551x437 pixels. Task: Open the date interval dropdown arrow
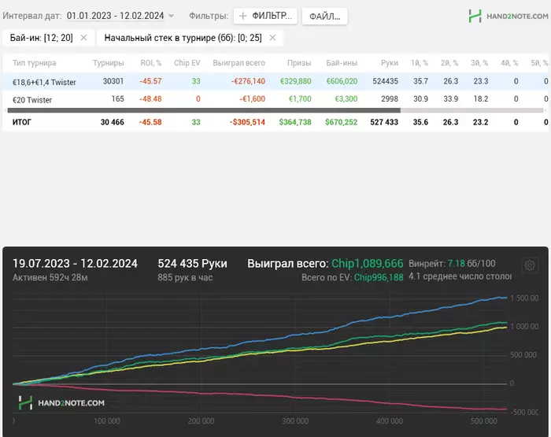point(171,16)
